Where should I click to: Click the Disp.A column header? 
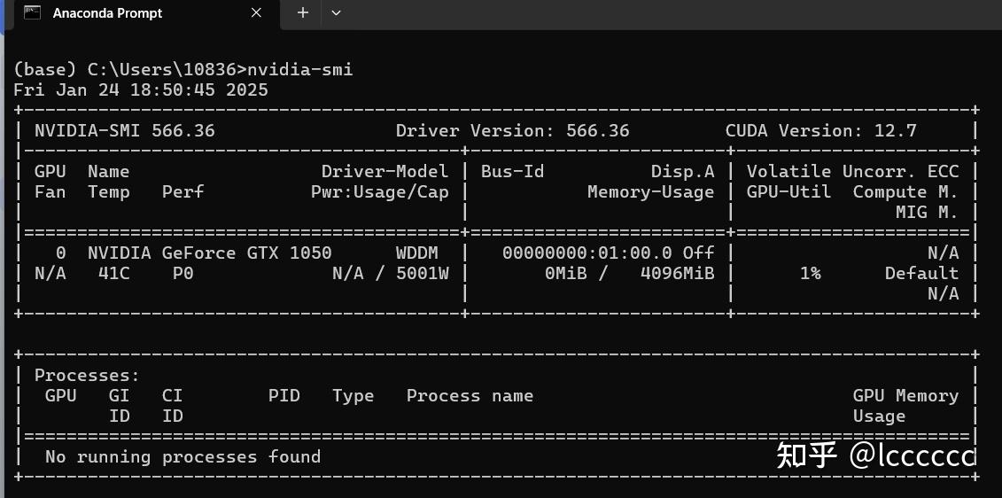click(682, 171)
